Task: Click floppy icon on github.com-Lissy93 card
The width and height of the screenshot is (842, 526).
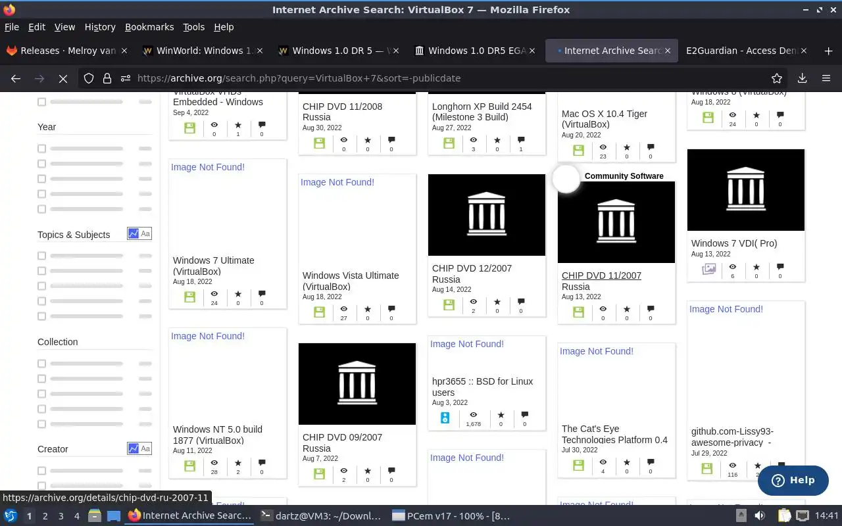Action: coord(707,469)
